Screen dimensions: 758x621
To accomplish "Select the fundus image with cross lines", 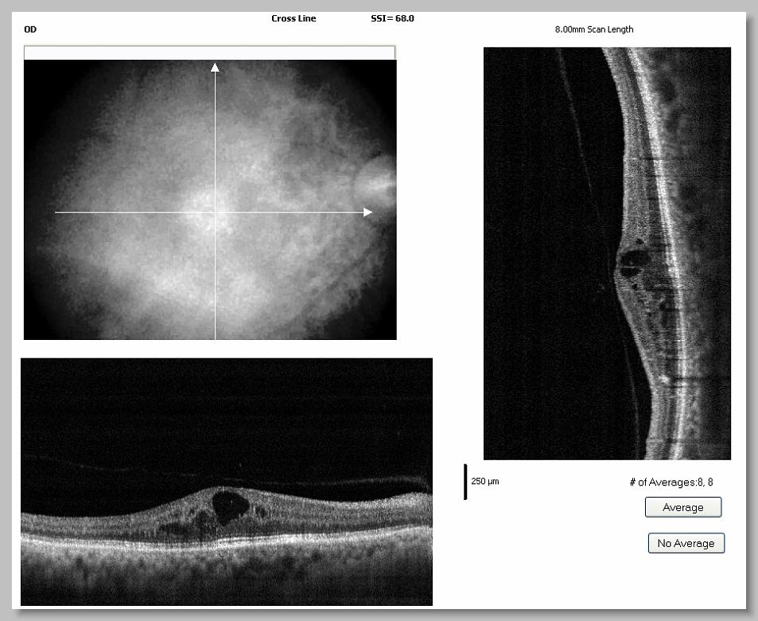I will coord(210,199).
